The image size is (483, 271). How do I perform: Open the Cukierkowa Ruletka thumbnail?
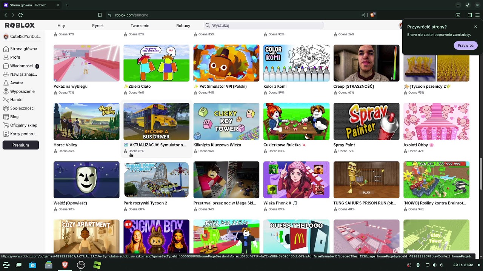(x=296, y=122)
